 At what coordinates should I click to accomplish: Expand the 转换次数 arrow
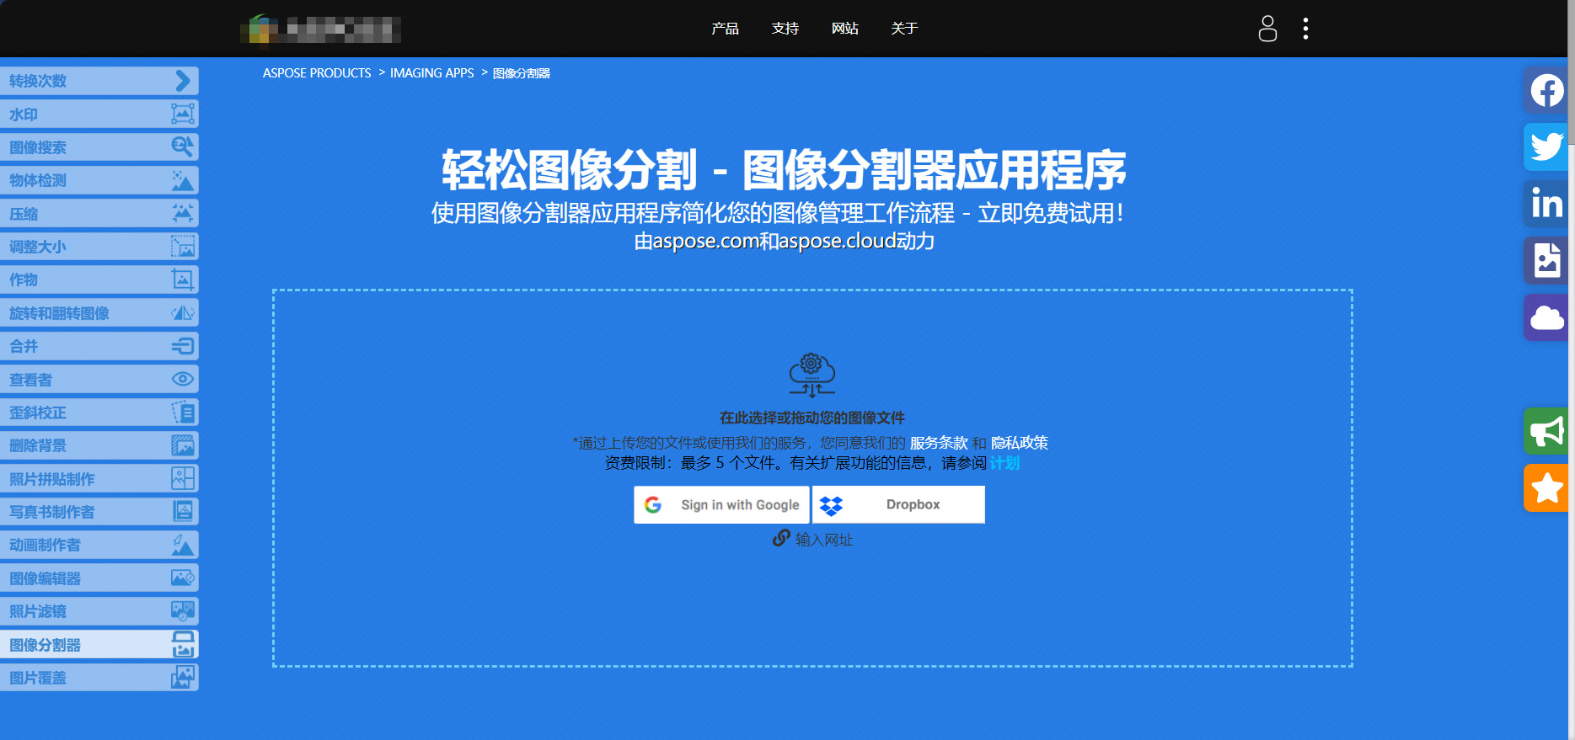click(183, 81)
